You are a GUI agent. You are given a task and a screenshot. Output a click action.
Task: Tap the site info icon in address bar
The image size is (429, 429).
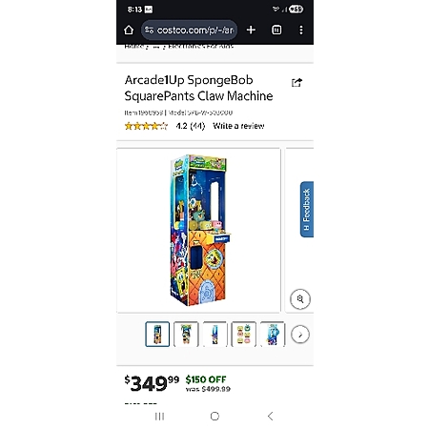[x=149, y=30]
